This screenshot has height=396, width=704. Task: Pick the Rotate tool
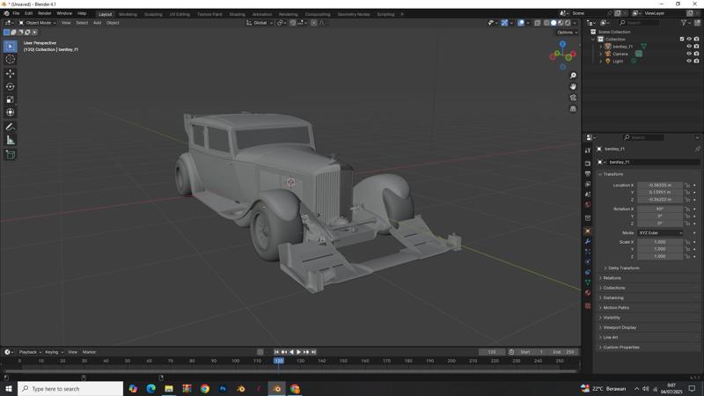(x=10, y=86)
